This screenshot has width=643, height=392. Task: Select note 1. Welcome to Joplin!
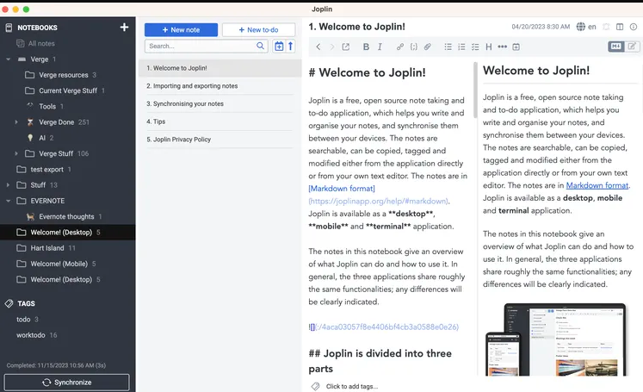pyautogui.click(x=219, y=68)
